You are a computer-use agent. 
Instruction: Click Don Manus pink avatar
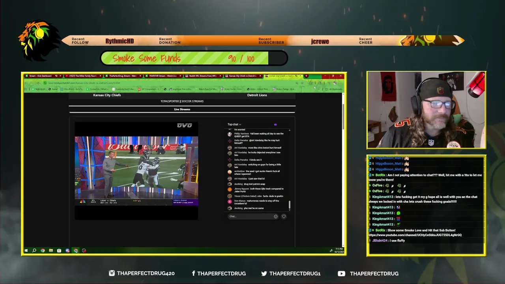[230, 201]
